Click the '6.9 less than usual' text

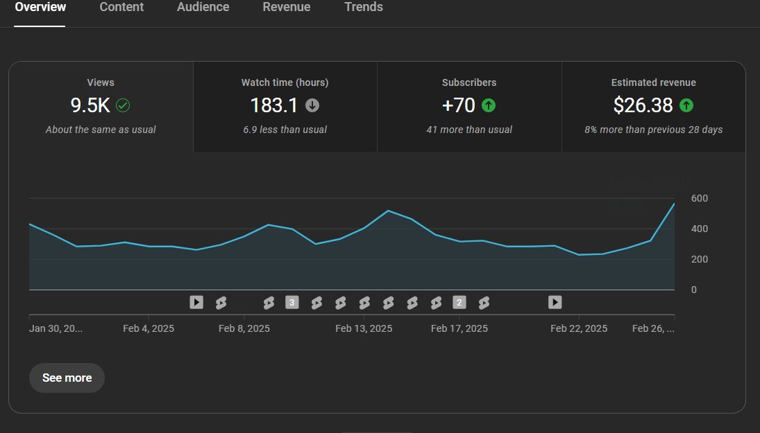pyautogui.click(x=285, y=130)
